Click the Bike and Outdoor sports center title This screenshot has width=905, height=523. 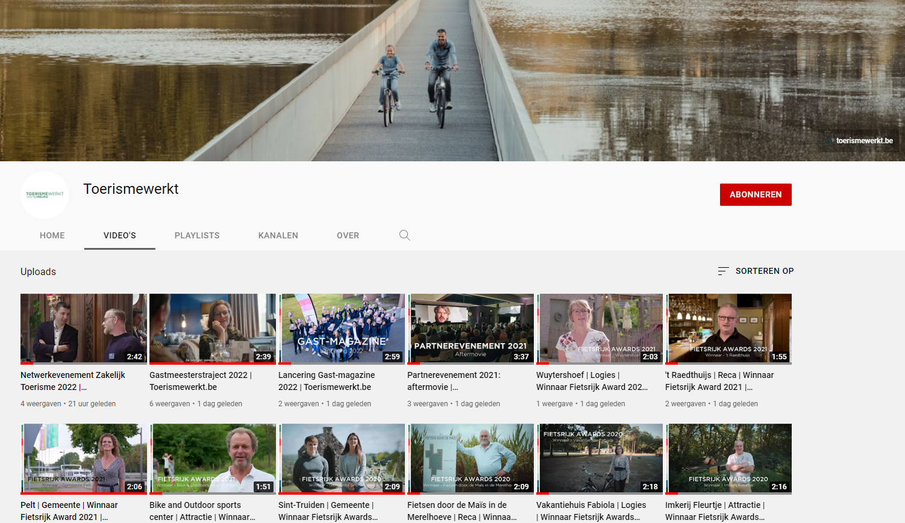coord(202,511)
